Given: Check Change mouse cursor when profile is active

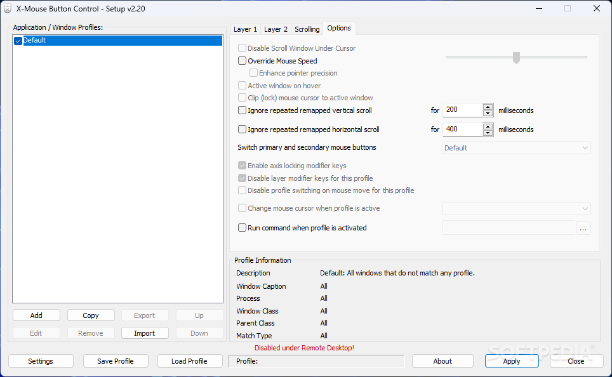Looking at the screenshot, I should [242, 208].
